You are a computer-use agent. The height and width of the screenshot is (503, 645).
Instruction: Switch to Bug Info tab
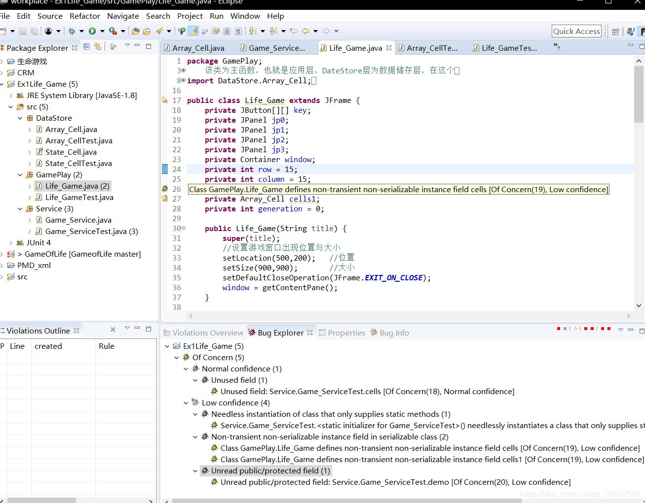tap(390, 333)
